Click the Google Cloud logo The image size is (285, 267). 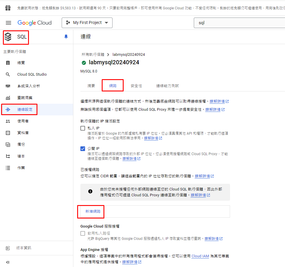[x=34, y=23]
